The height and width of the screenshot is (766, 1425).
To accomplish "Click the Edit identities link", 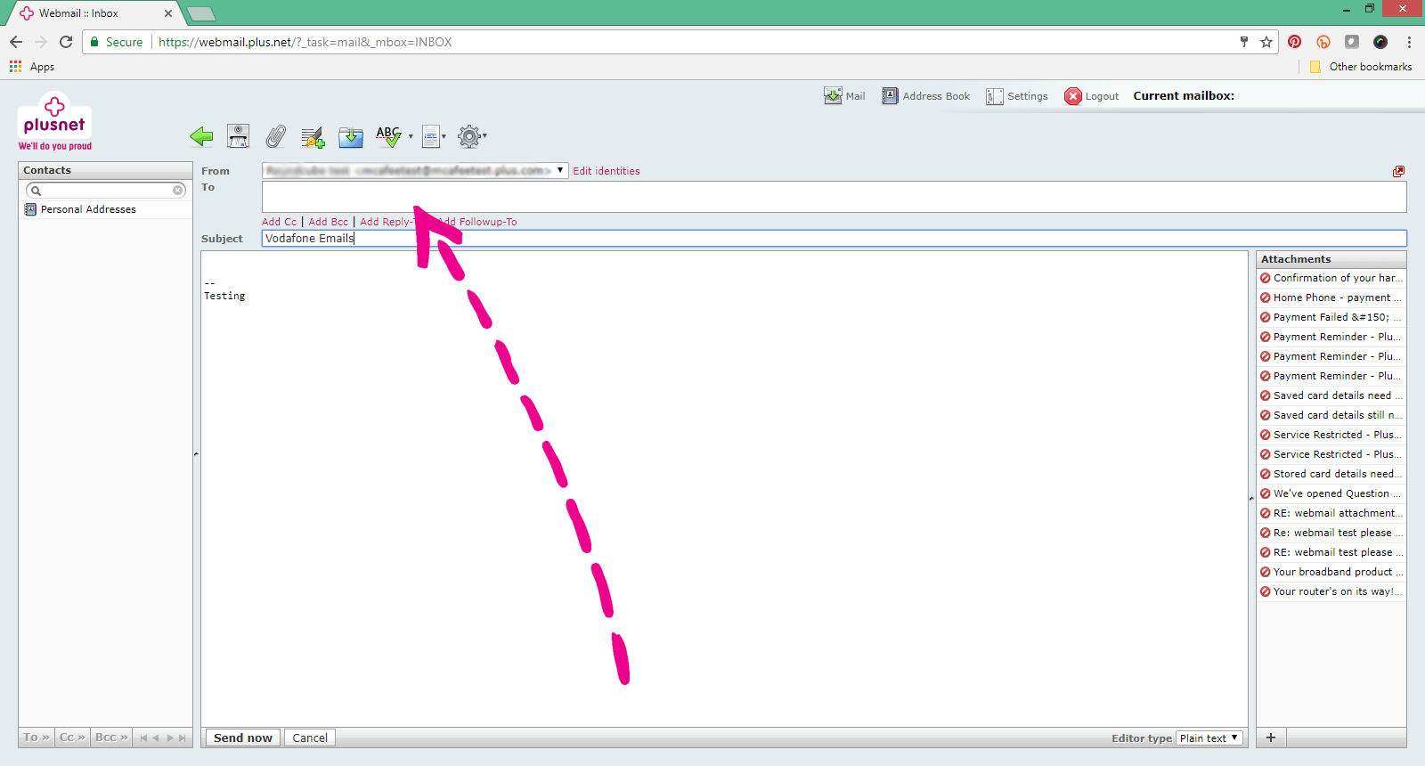I will pyautogui.click(x=606, y=171).
